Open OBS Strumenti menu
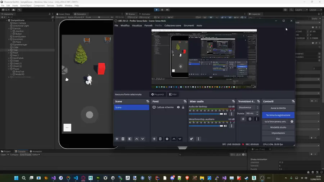This screenshot has height=182, width=324. point(189,26)
